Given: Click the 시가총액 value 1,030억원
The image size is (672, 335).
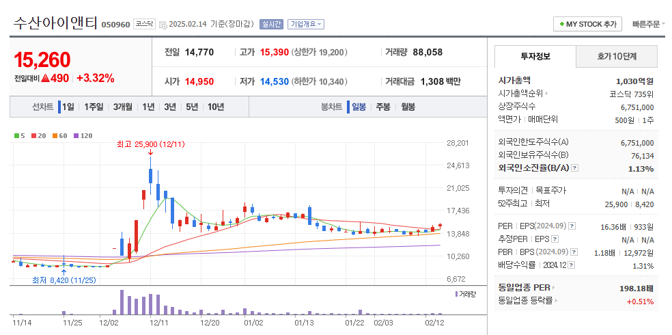Looking at the screenshot, I should point(634,81).
